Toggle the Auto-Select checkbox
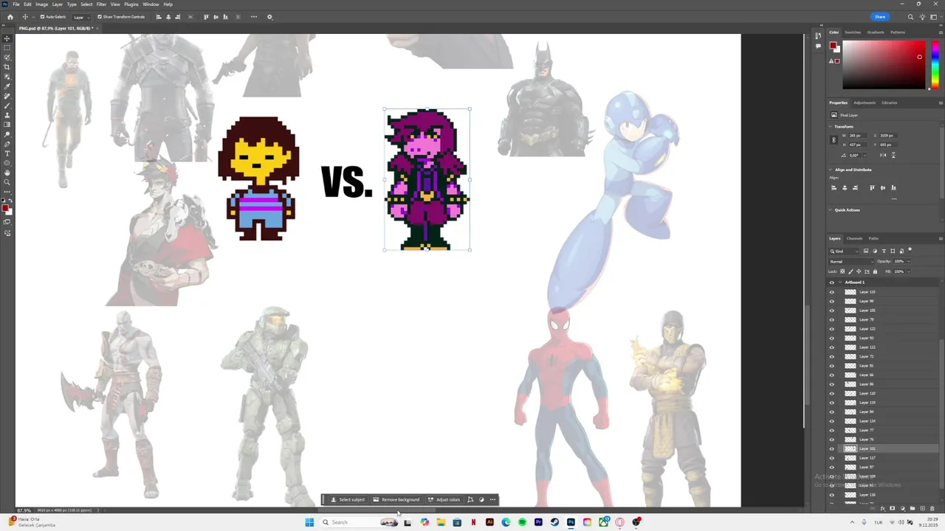The width and height of the screenshot is (945, 531). [42, 17]
